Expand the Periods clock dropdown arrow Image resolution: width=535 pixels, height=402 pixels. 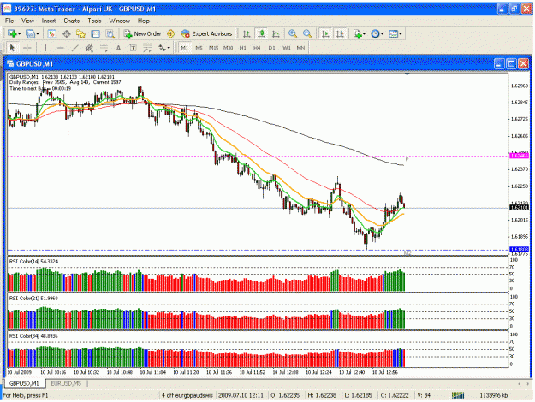(x=382, y=33)
